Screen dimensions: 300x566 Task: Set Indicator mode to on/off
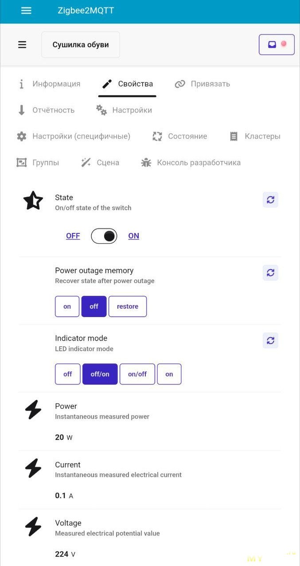click(x=137, y=374)
